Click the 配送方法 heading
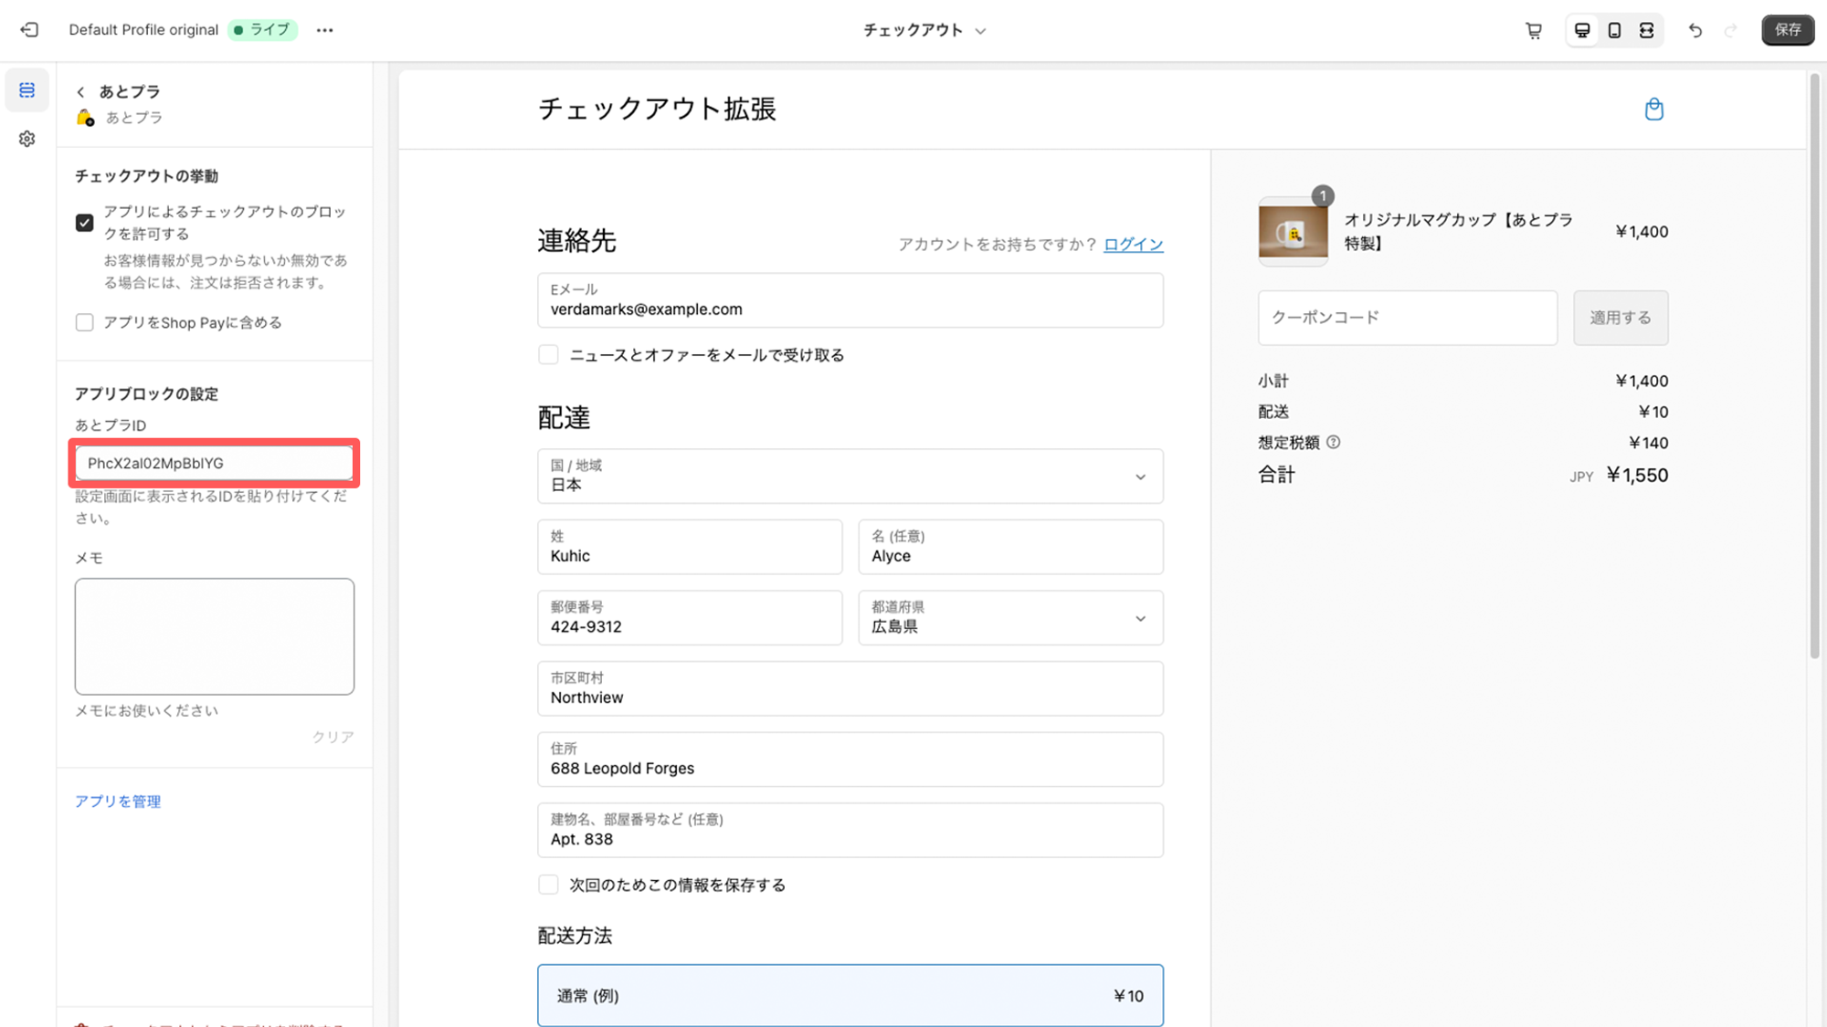The width and height of the screenshot is (1827, 1027). (x=575, y=936)
